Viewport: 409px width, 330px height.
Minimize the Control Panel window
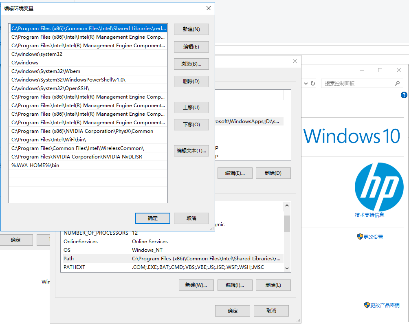click(361, 70)
